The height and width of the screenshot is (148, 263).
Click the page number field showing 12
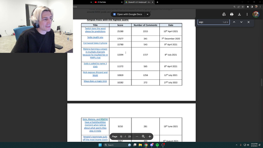point(121,136)
